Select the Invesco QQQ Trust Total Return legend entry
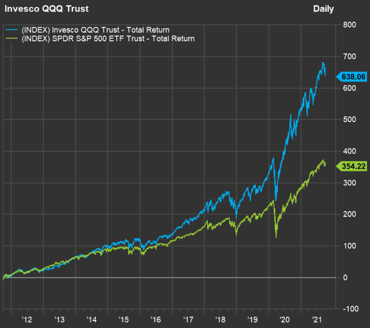370x328 pixels. (95, 30)
